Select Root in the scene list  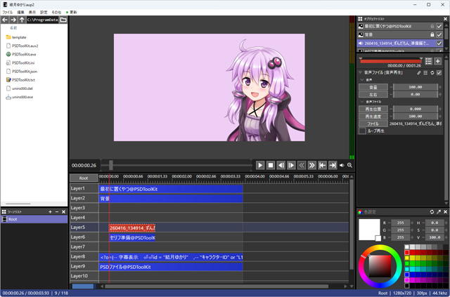tap(34, 219)
